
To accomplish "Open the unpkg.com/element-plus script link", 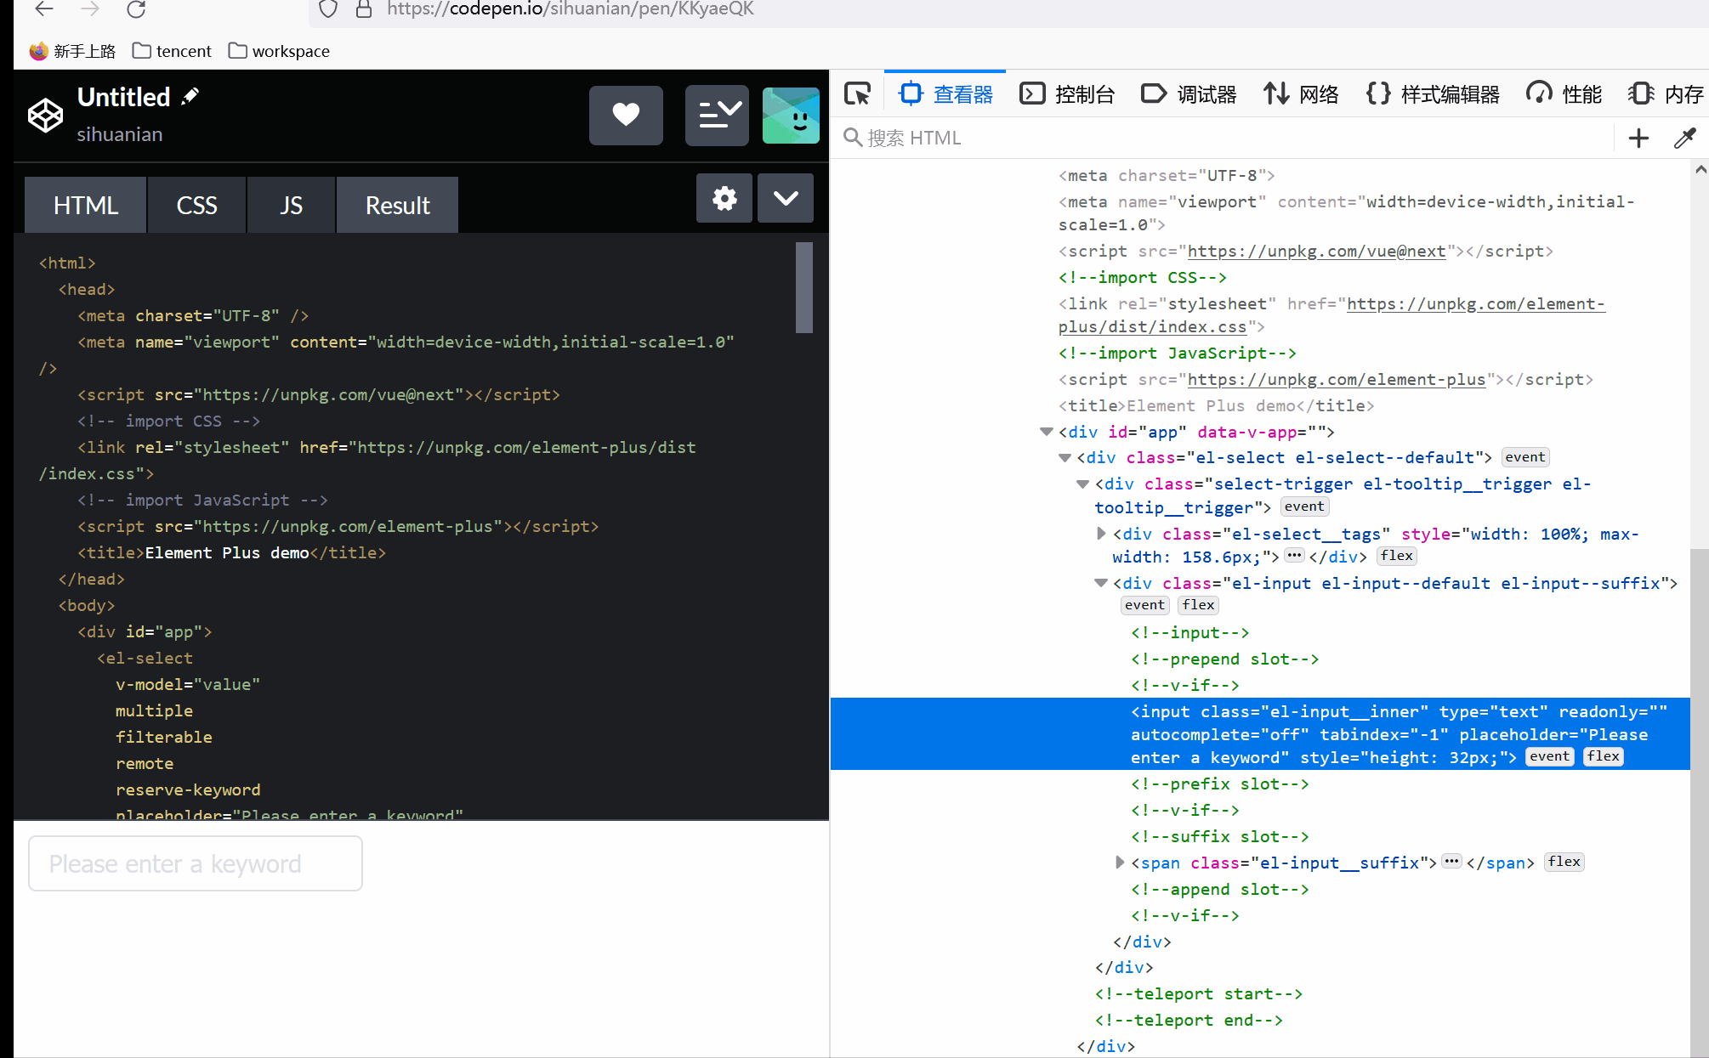I will click(1337, 379).
